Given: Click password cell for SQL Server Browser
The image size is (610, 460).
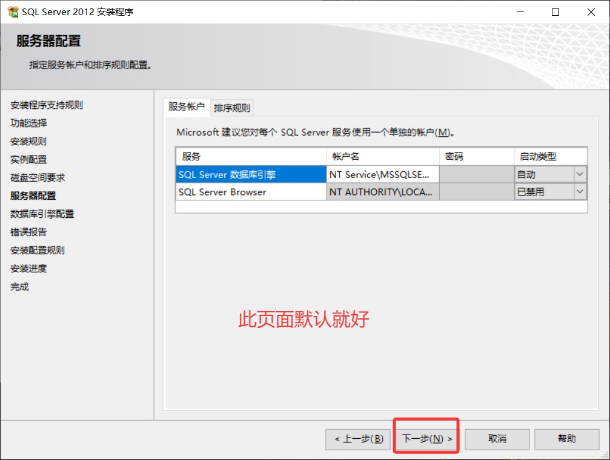Looking at the screenshot, I should tap(477, 192).
